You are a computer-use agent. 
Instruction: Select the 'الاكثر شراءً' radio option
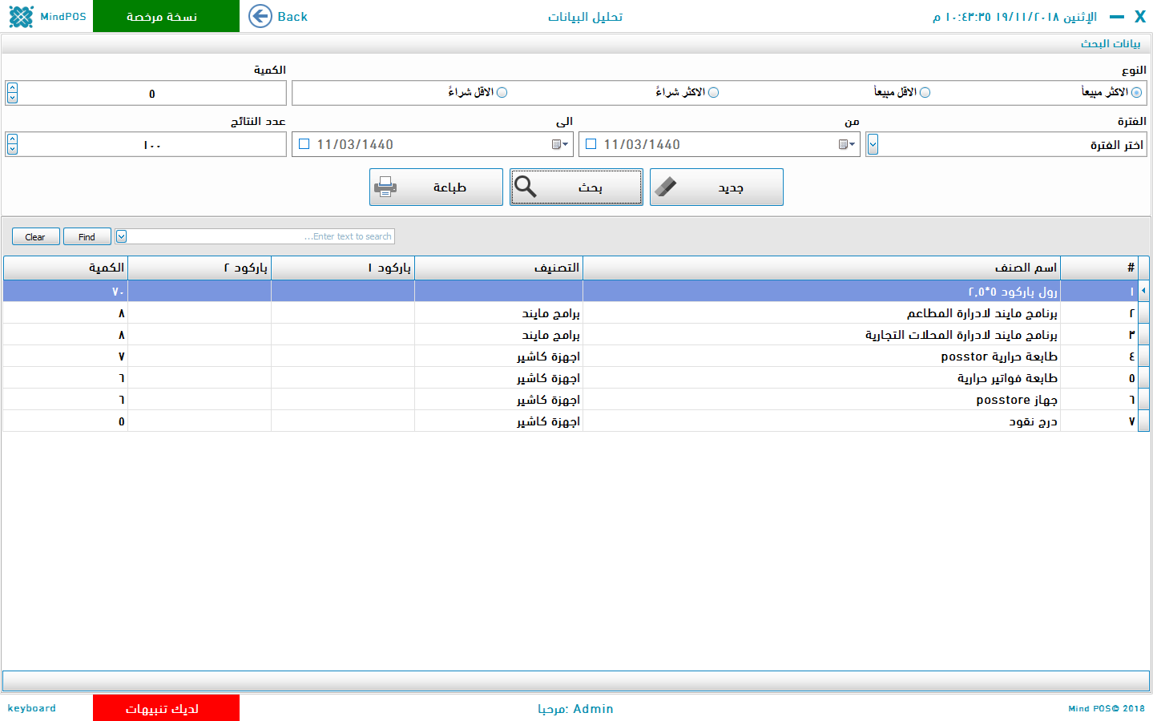[713, 92]
